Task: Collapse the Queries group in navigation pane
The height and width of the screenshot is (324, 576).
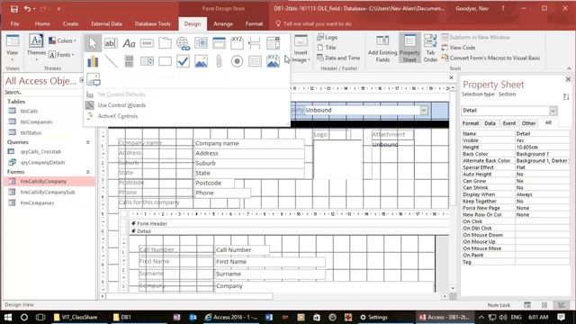Action: (x=88, y=142)
